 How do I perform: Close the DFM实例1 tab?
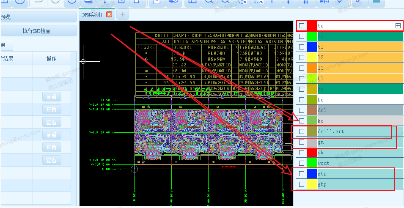coord(109,14)
